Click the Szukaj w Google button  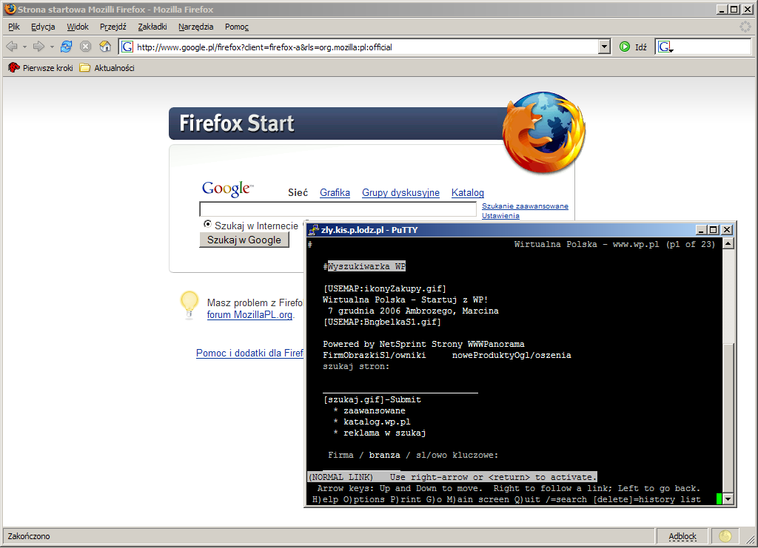pos(244,240)
